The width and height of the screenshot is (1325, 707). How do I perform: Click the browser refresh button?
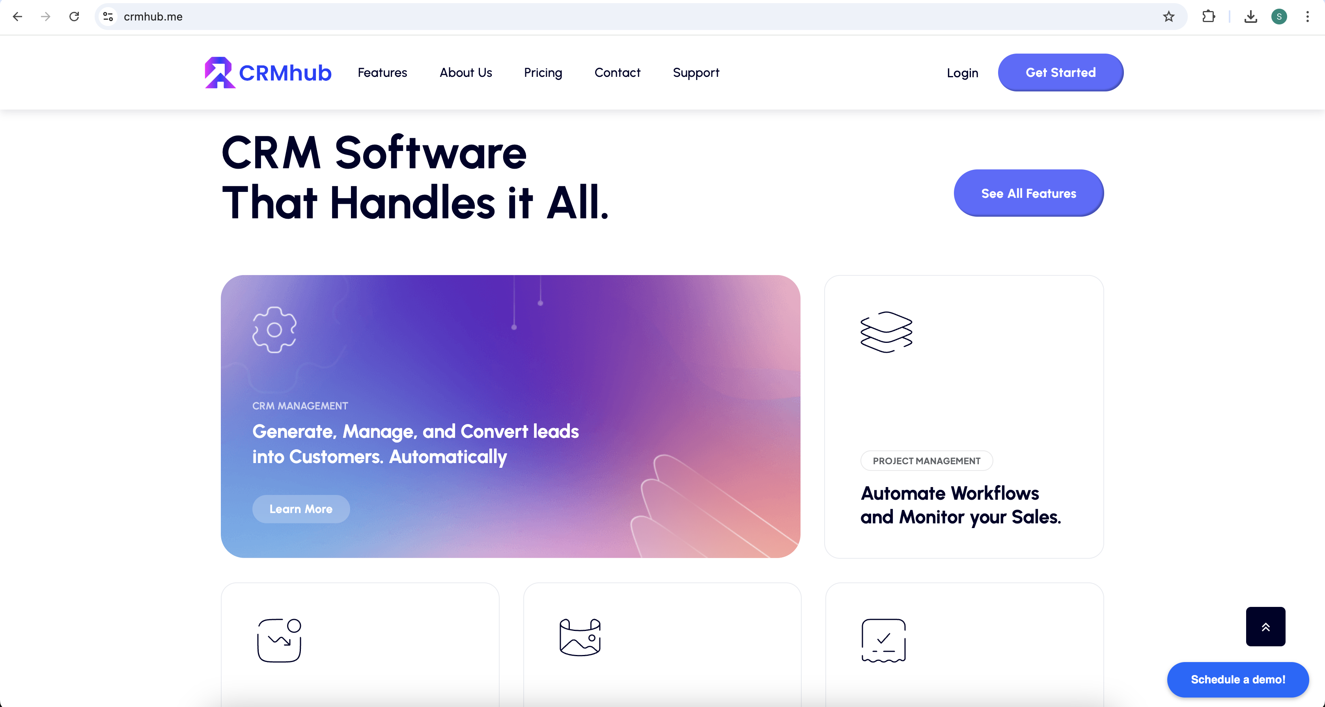[74, 16]
